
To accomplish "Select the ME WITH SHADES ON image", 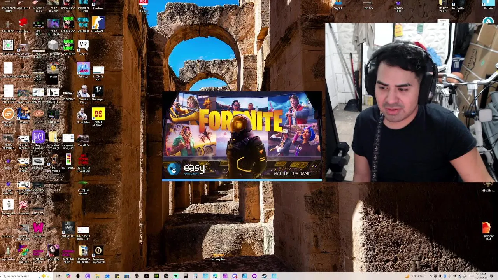I will pos(23,231).
